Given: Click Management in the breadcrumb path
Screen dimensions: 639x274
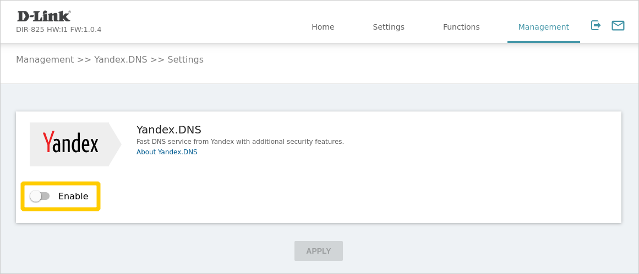Looking at the screenshot, I should pos(45,59).
